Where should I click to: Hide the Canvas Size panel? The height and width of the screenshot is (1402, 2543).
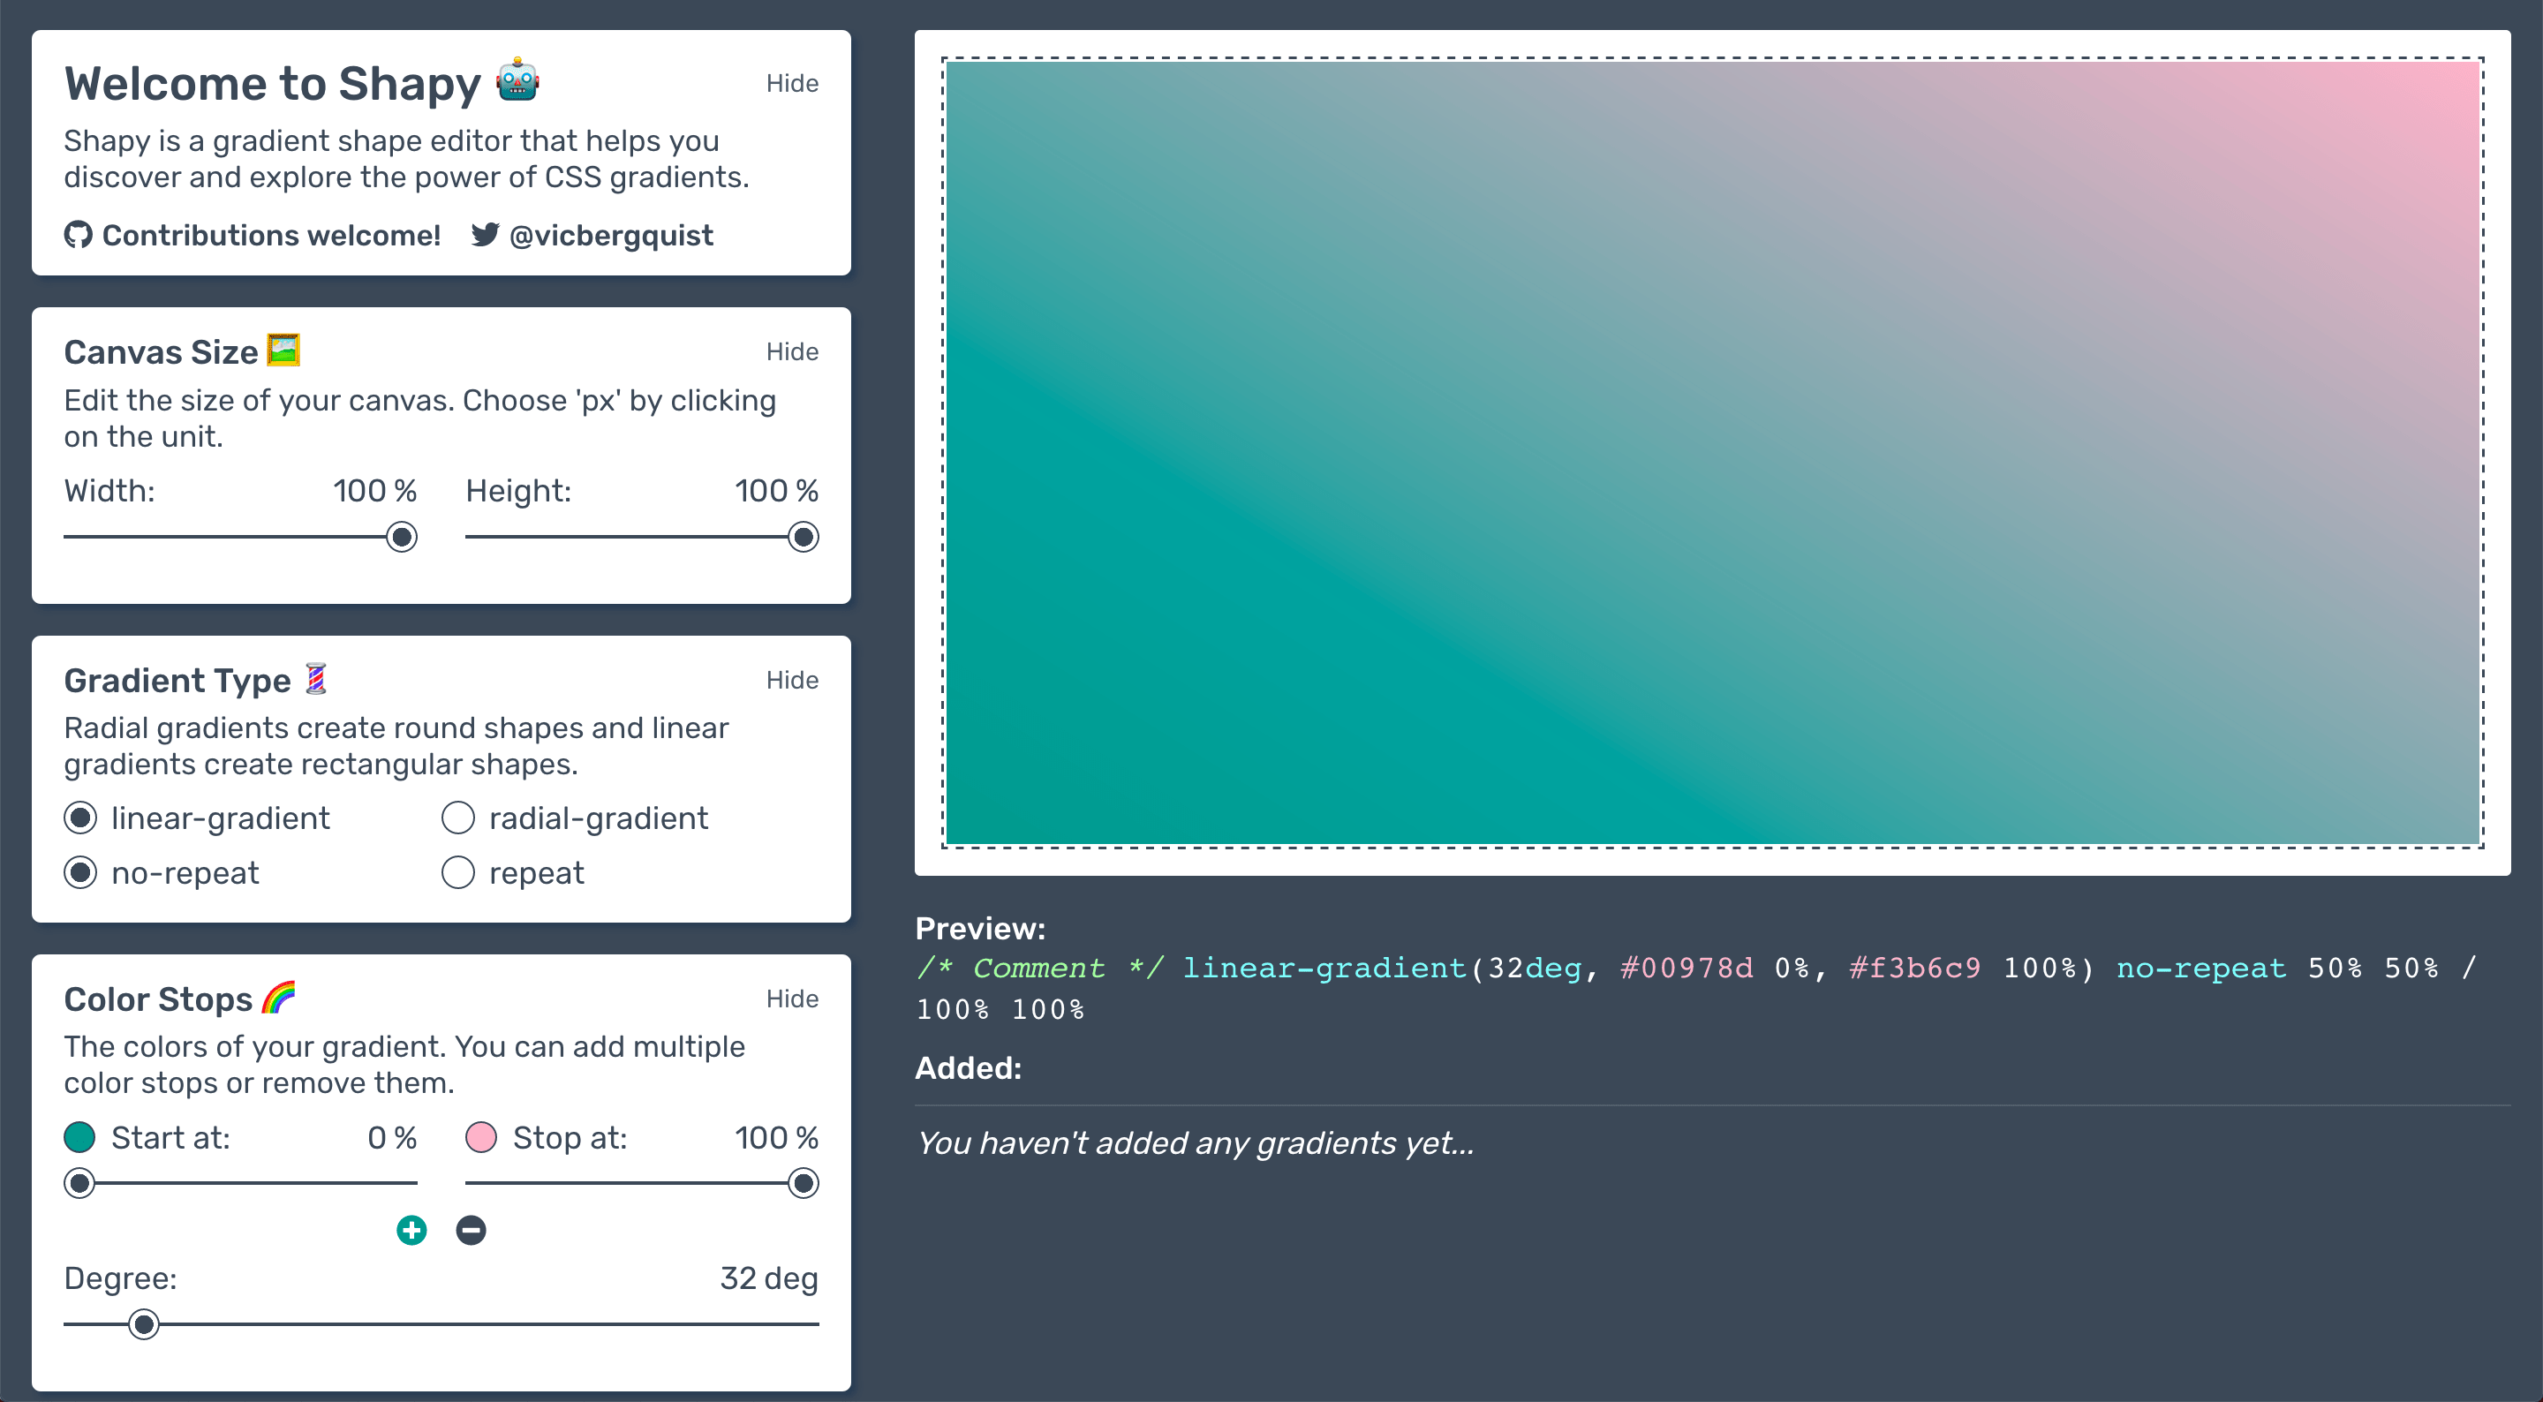coord(792,351)
